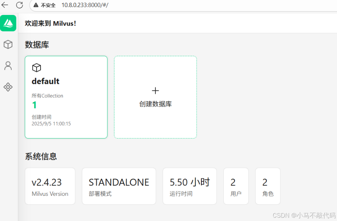The image size is (337, 221).
Task: Click the 2 角色 card
Action: 268,186
